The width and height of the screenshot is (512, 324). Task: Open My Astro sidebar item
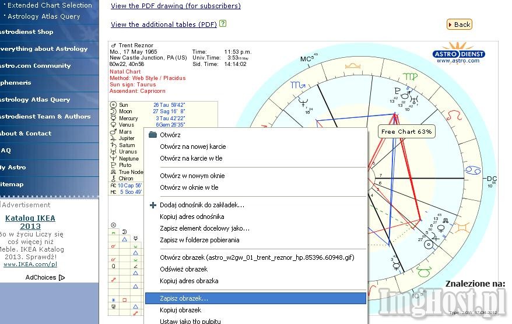click(x=13, y=168)
